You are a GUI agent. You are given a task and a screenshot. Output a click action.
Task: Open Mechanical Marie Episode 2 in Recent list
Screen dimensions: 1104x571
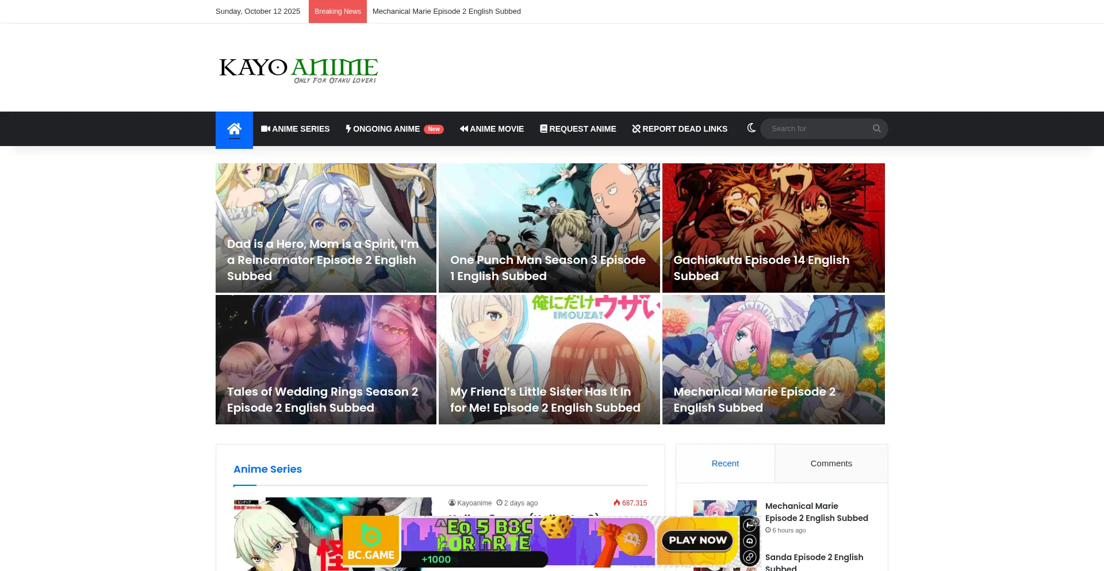click(816, 512)
